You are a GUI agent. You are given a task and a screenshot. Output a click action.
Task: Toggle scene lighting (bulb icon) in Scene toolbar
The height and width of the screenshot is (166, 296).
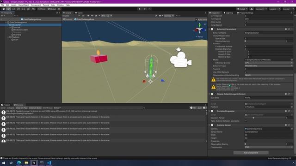point(88,16)
